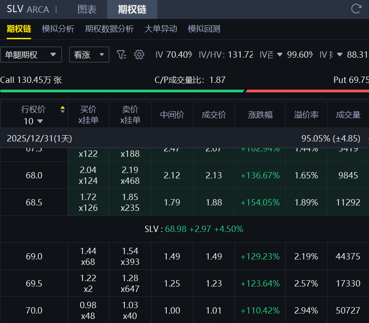The height and width of the screenshot is (323, 369).
Task: Click volume value 50727
Action: tap(348, 310)
